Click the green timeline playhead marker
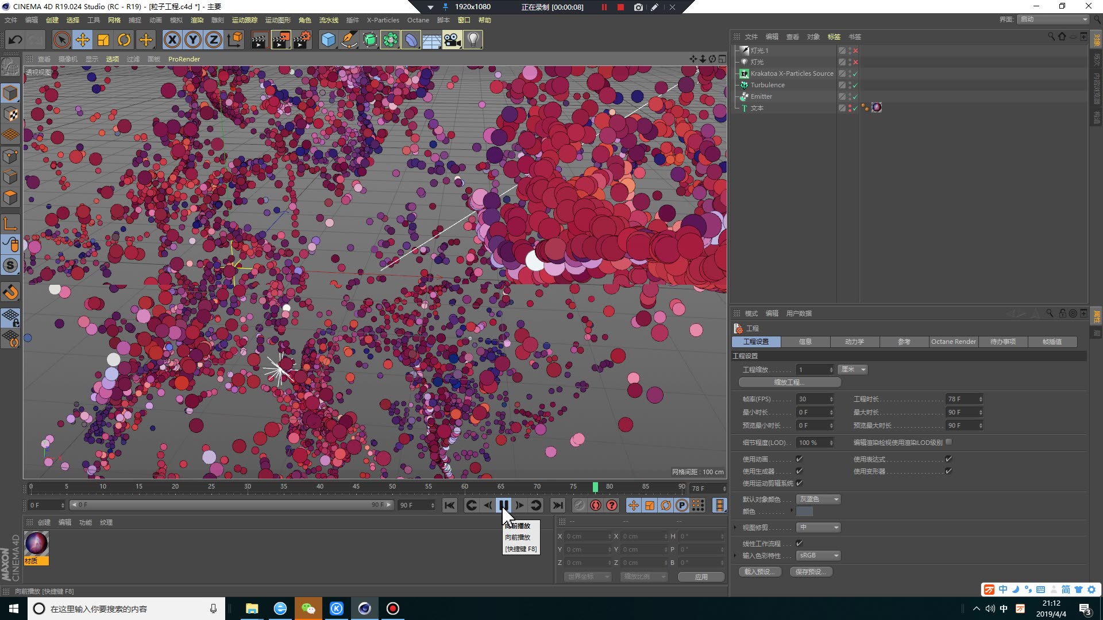Image resolution: width=1103 pixels, height=620 pixels. point(595,487)
